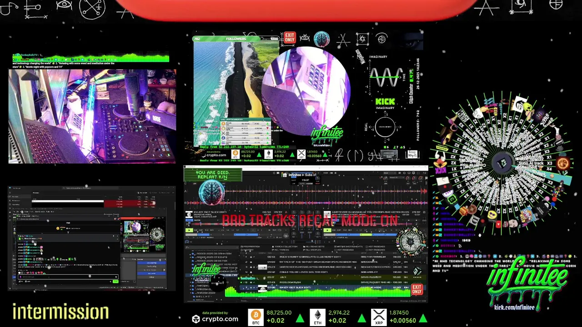Image resolution: width=582 pixels, height=327 pixels.
Task: Open the All Samples favorite
Action: click(313, 250)
